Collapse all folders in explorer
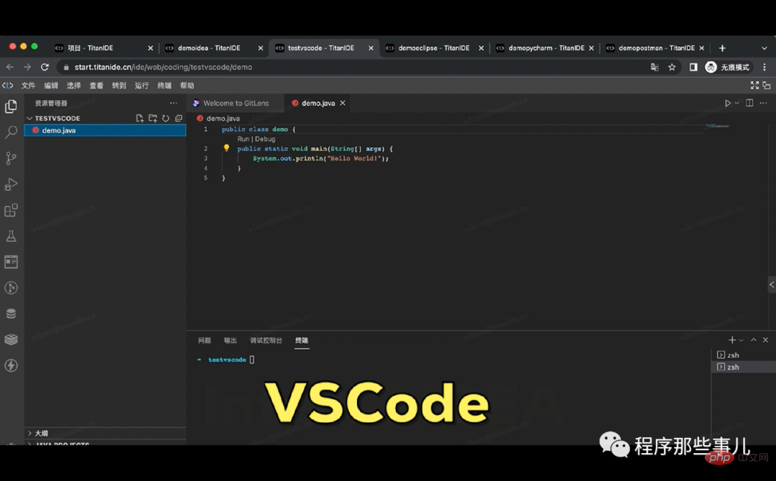The width and height of the screenshot is (776, 481). [179, 118]
